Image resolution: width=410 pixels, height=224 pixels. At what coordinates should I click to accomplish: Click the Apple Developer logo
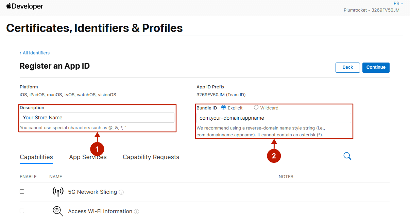(x=24, y=6)
